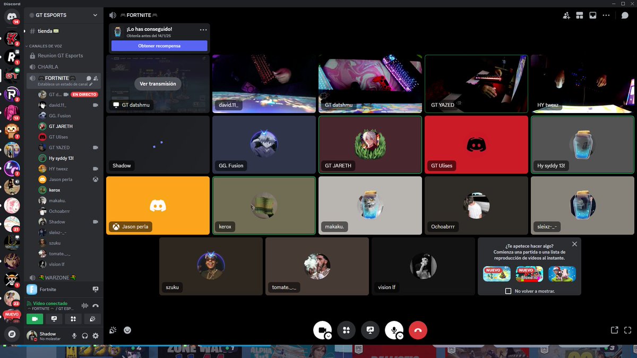Open the red GT server icon
Screen dimensions: 637x358
point(12,75)
